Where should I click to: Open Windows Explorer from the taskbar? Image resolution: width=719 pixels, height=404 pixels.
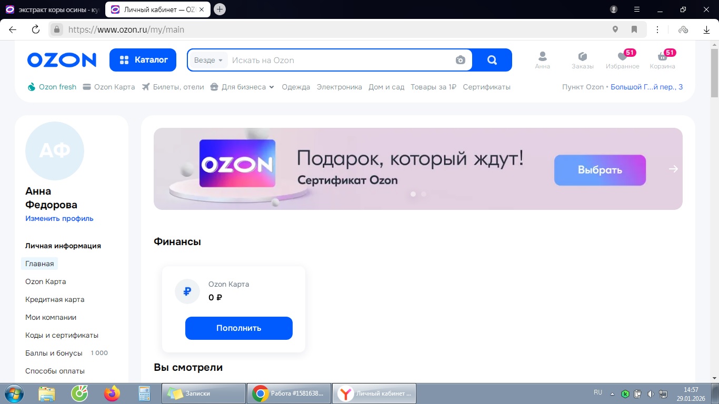pos(47,393)
